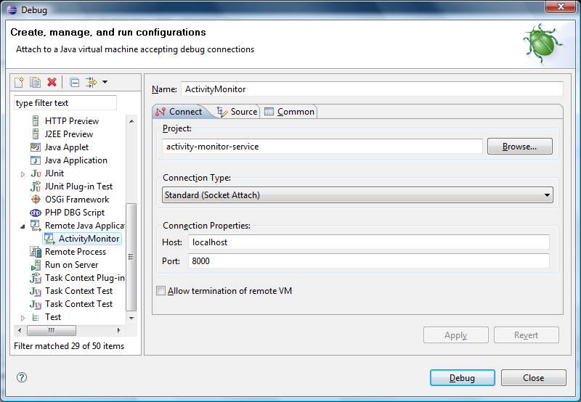
Task: Click the Remote Java Application icon
Action: [36, 226]
